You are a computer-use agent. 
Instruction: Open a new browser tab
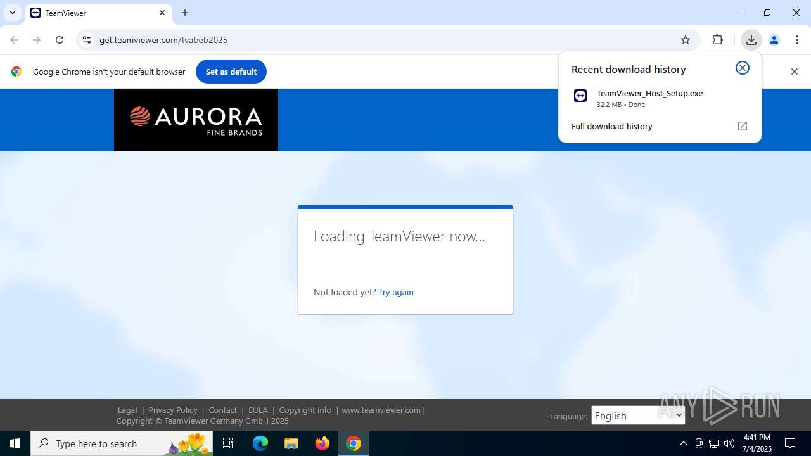coord(185,13)
